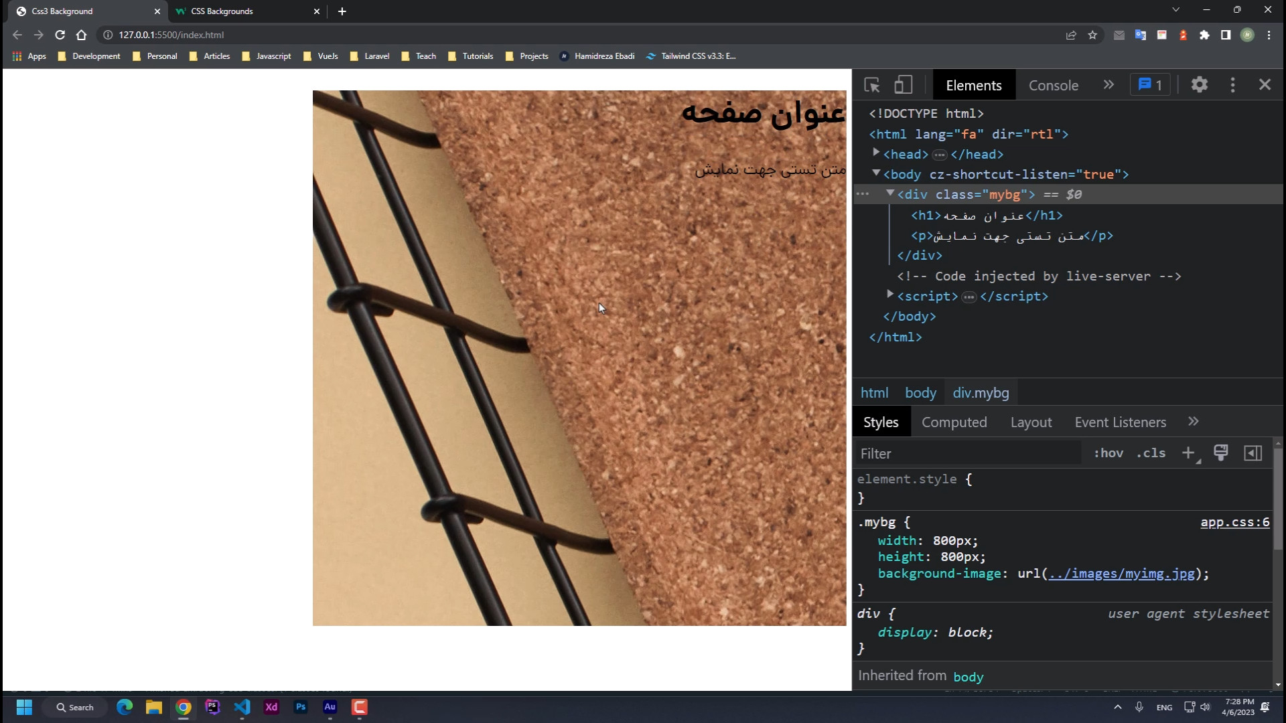Toggle the device toolbar emulation icon
This screenshot has width=1286, height=723.
[x=903, y=85]
